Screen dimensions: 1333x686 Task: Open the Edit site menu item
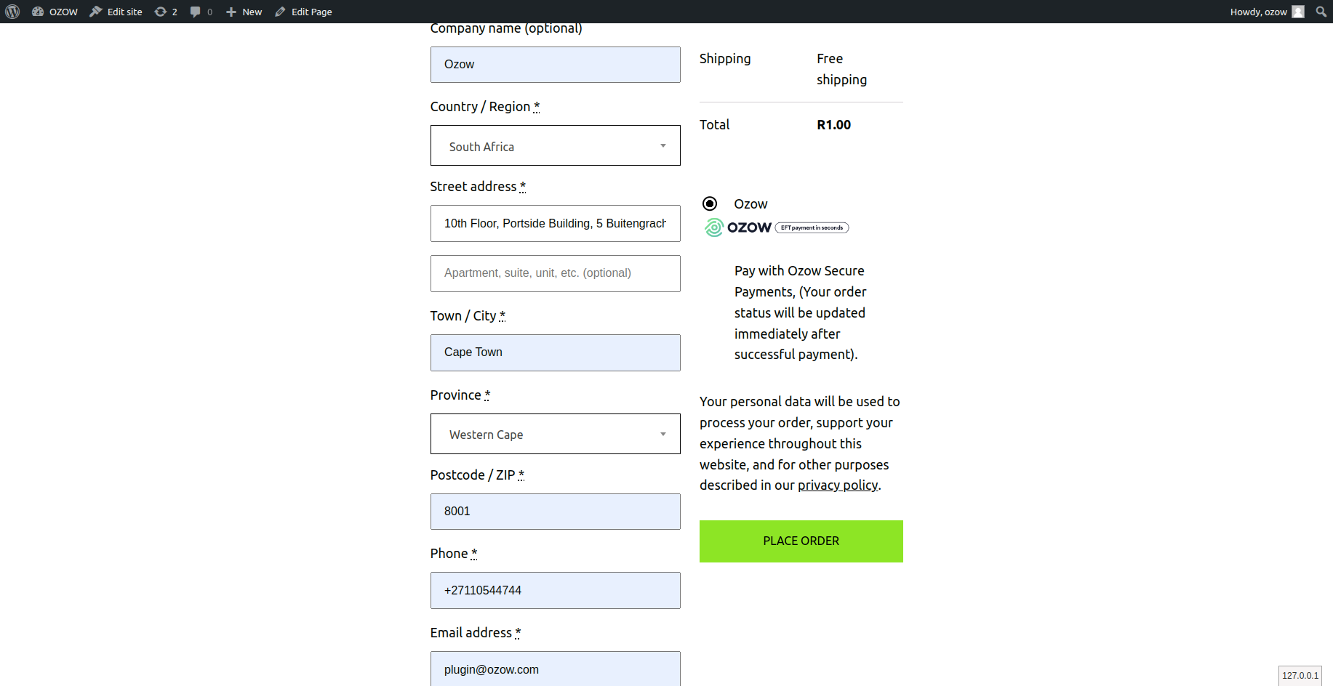[x=116, y=12]
